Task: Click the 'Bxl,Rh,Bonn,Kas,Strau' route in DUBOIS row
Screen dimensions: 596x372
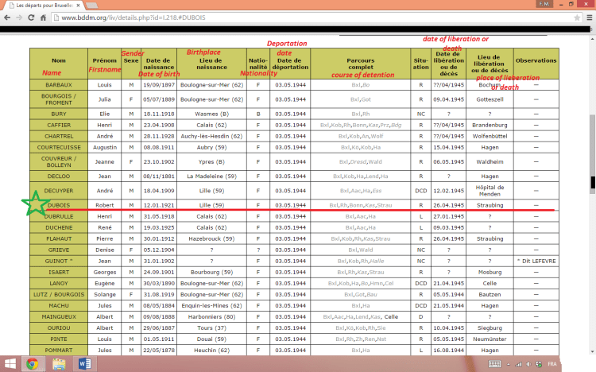Action: pyautogui.click(x=360, y=205)
